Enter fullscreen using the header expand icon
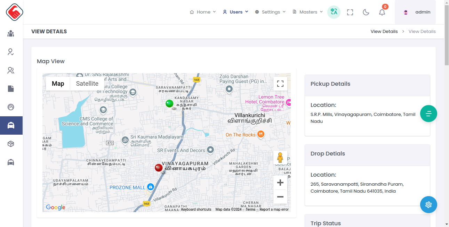The height and width of the screenshot is (227, 449). pyautogui.click(x=350, y=12)
